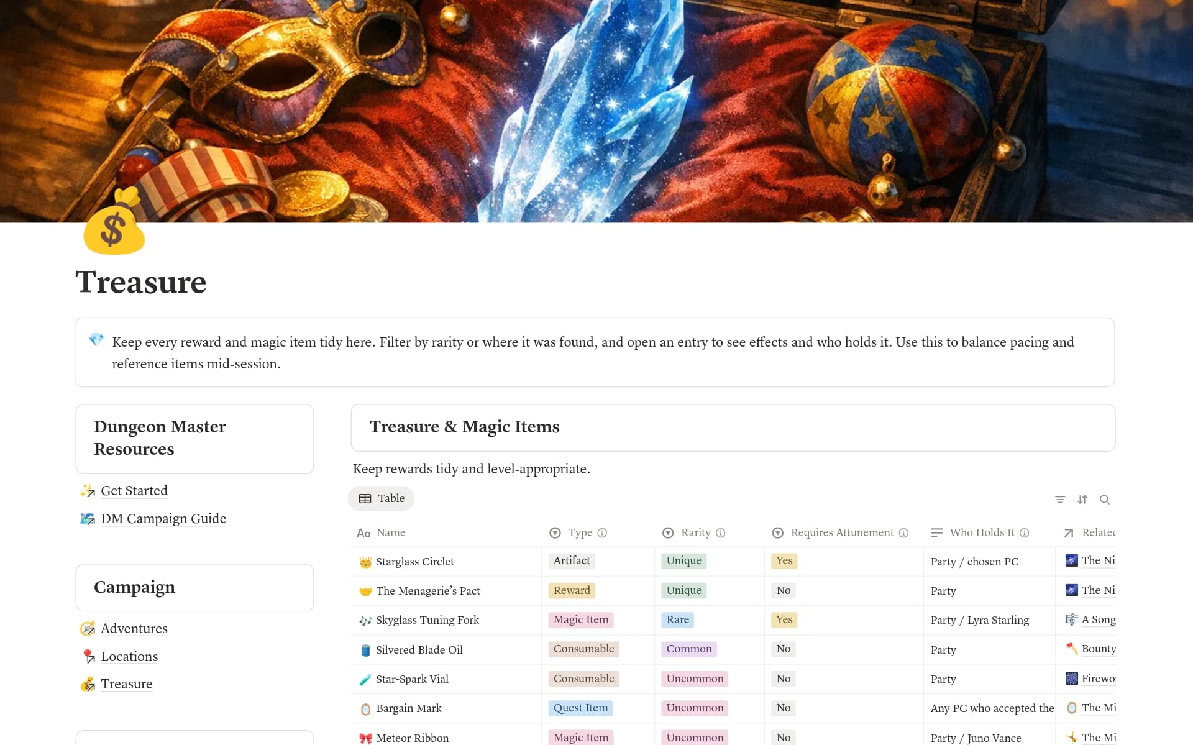1193x745 pixels.
Task: Open the Skyglass Tuning Fork entry
Action: point(427,620)
